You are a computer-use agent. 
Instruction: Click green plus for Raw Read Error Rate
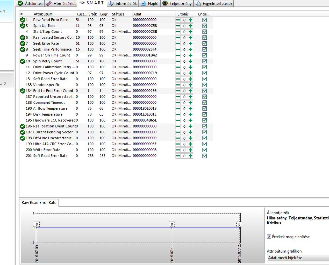pos(190,20)
